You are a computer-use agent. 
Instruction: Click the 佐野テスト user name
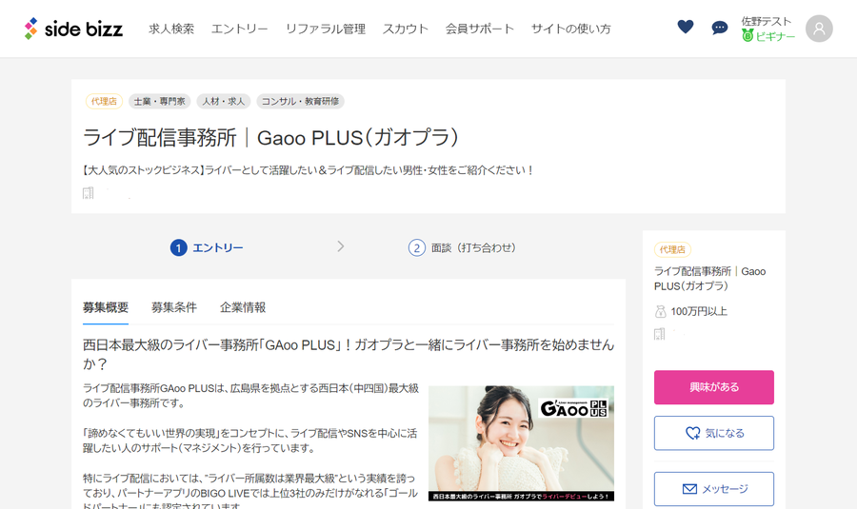[x=767, y=21]
